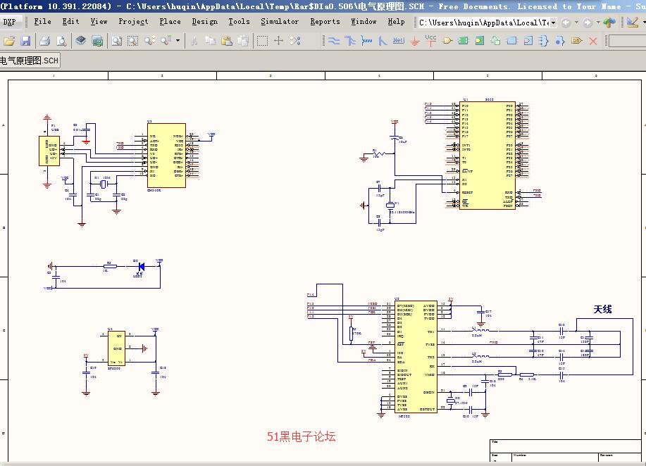Open the Simulator menu

[280, 22]
